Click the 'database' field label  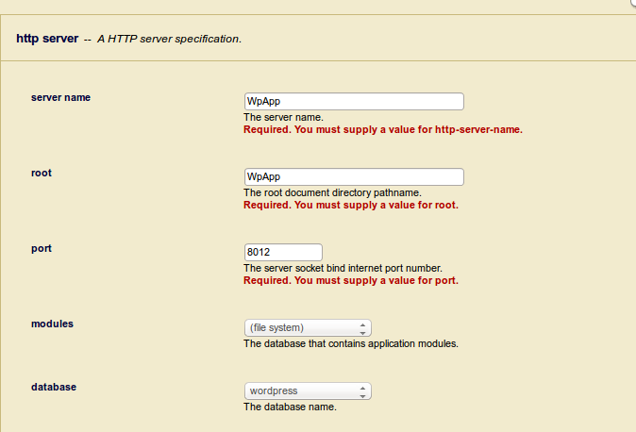(54, 387)
